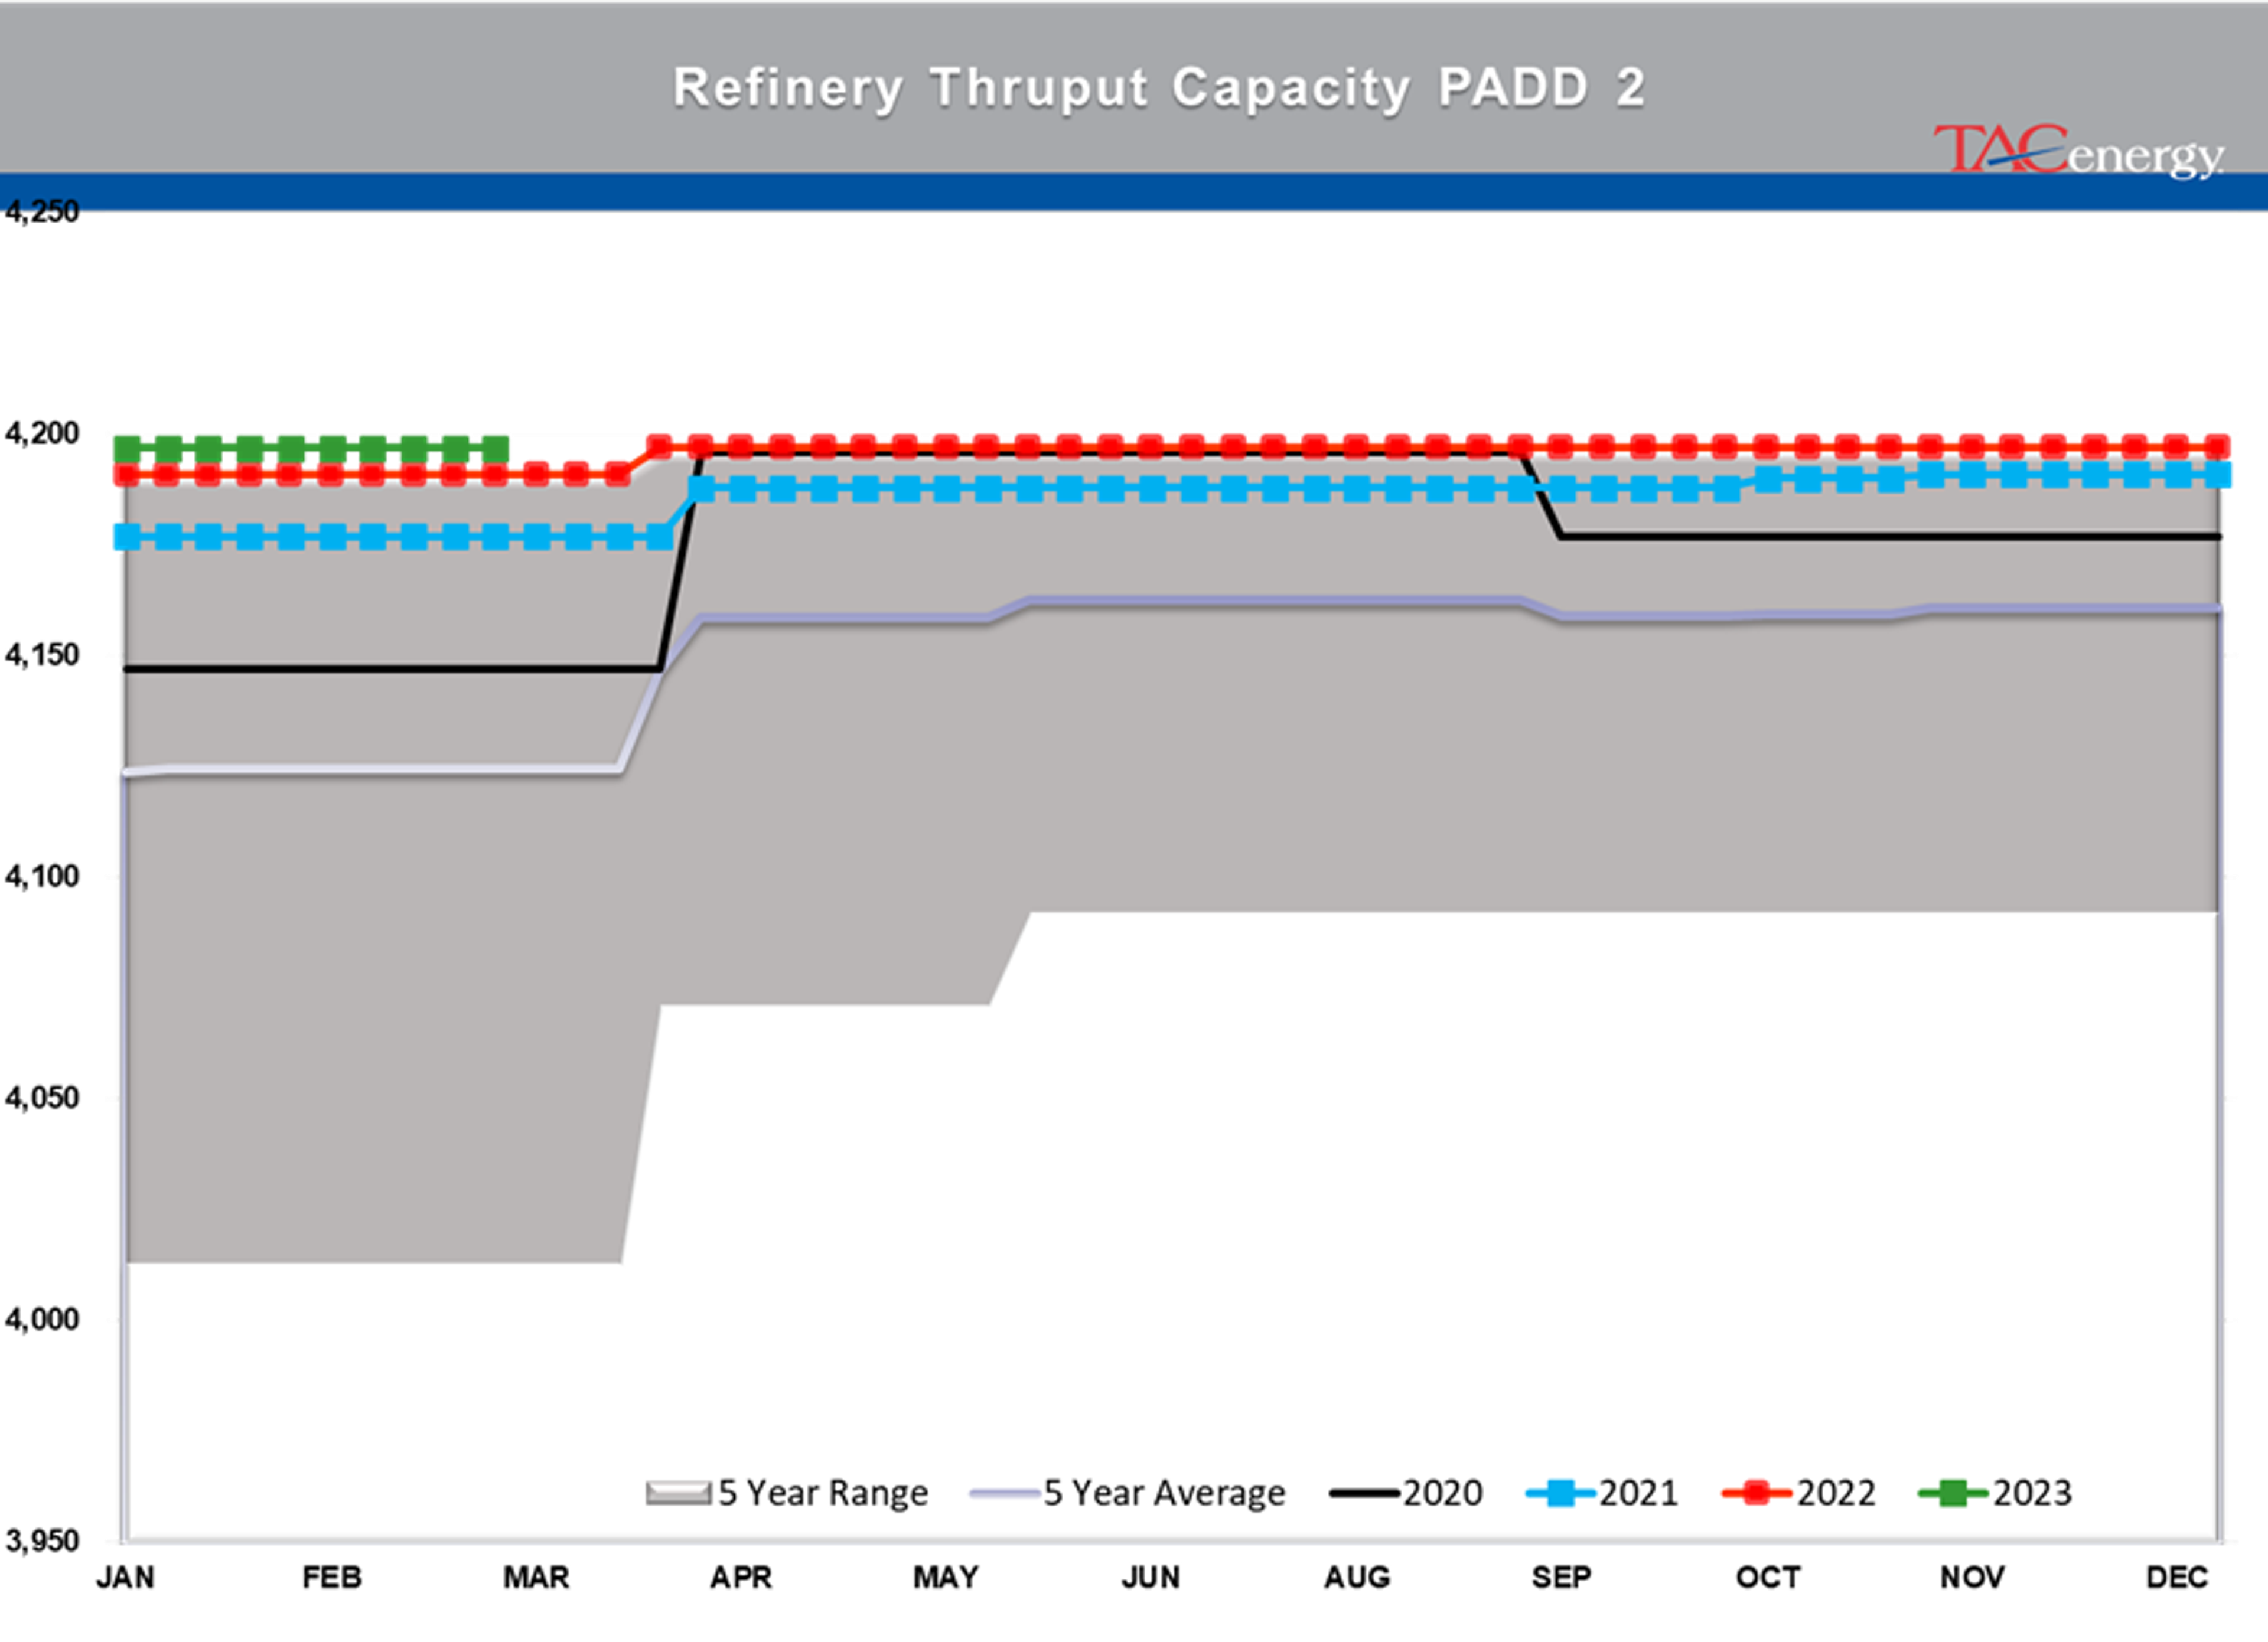2268x1642 pixels.
Task: Click the '4,250' y-axis label
Action: click(41, 212)
